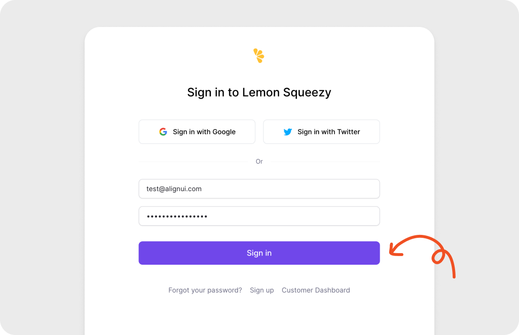Open the "Customer Dashboard" link
Image resolution: width=519 pixels, height=335 pixels.
[316, 290]
